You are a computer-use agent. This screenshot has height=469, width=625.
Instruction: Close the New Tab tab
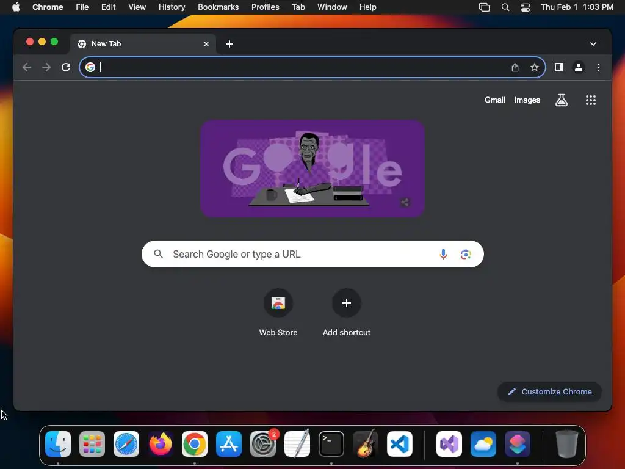(206, 44)
